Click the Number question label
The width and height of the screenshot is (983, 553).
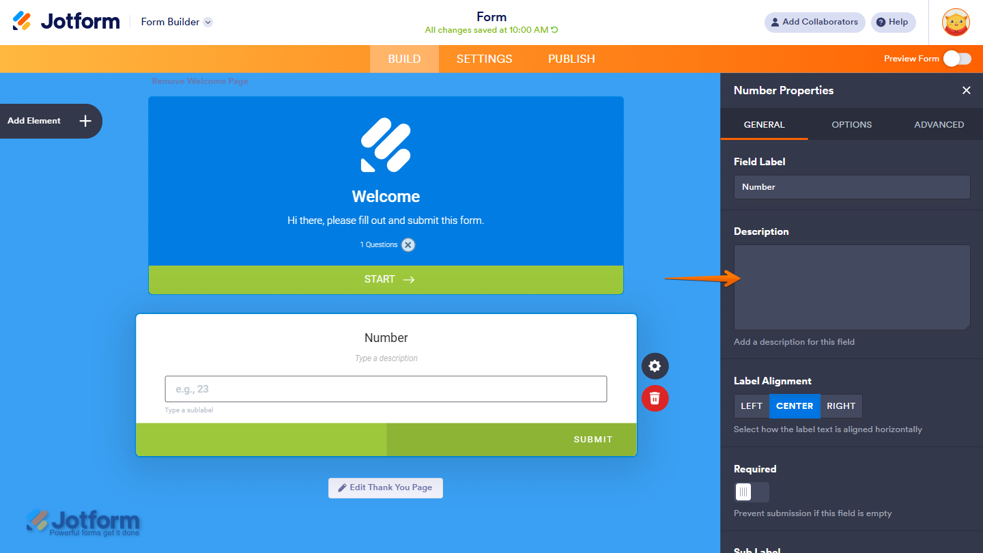point(386,338)
